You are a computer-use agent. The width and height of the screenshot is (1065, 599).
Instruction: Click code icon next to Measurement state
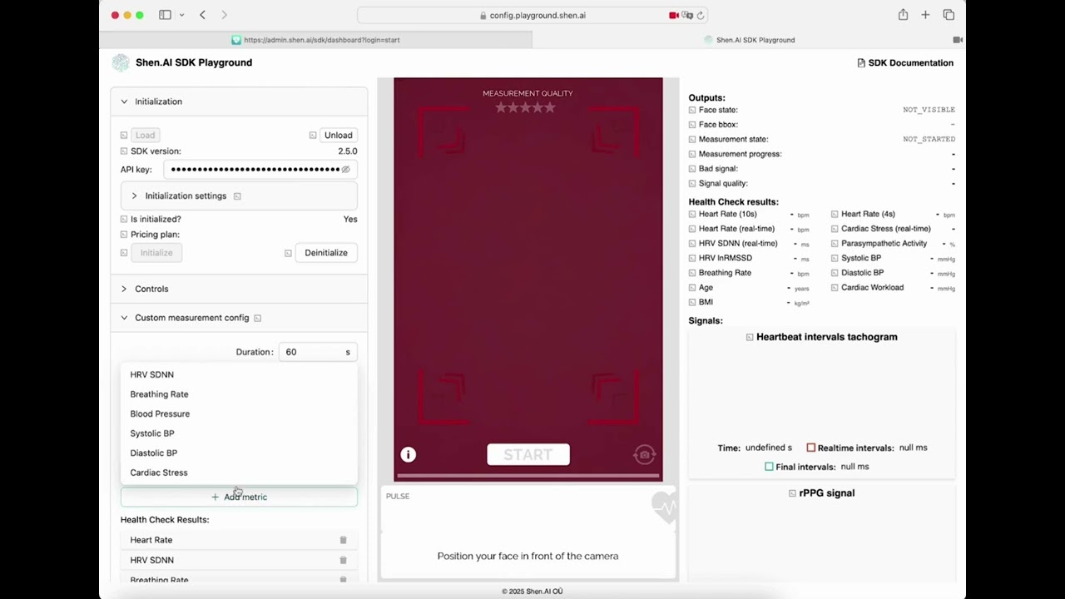click(x=692, y=139)
